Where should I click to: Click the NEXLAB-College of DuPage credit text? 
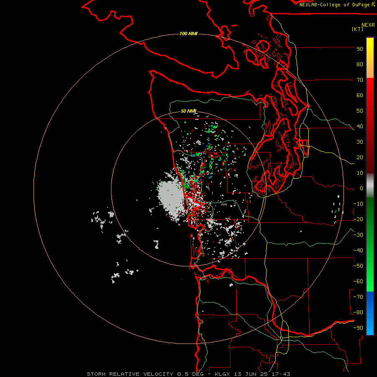(x=337, y=5)
